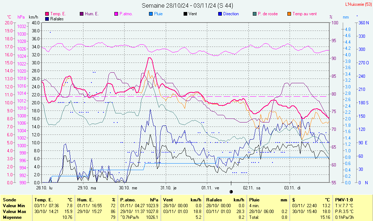Click the 360 N direction axis label
373x221 pixels.
[x=364, y=23]
